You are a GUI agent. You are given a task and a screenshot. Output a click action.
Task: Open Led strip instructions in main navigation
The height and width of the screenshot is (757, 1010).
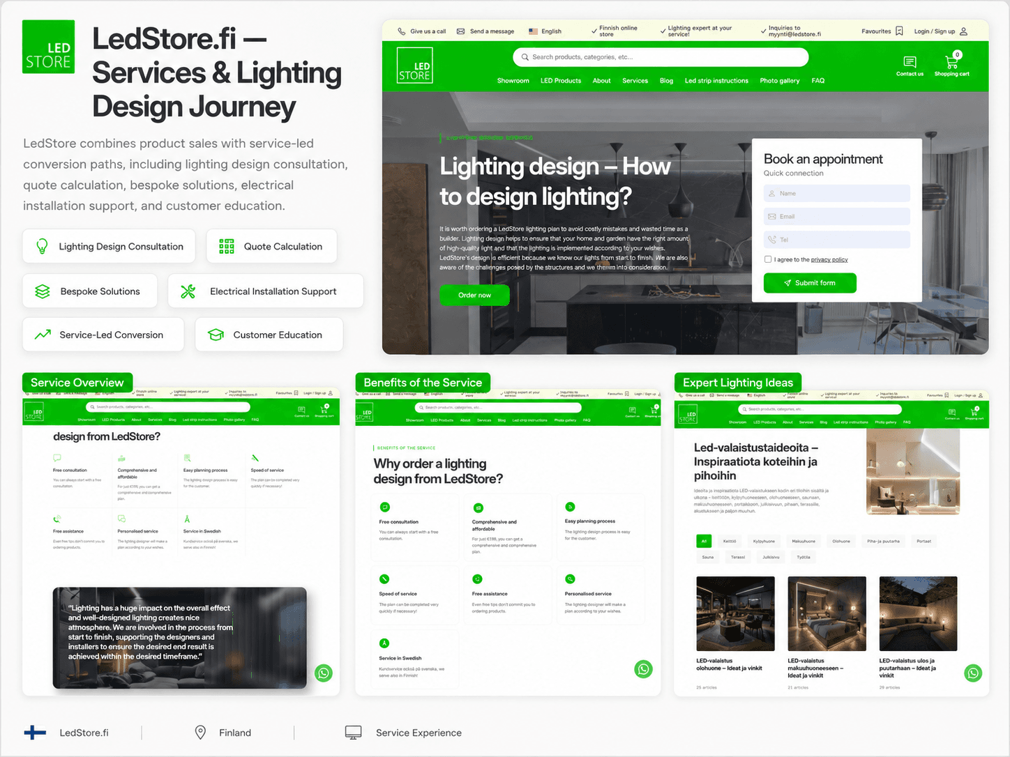click(x=716, y=81)
